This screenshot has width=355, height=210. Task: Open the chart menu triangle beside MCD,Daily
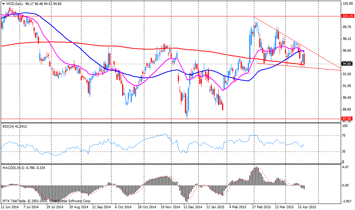3,4
